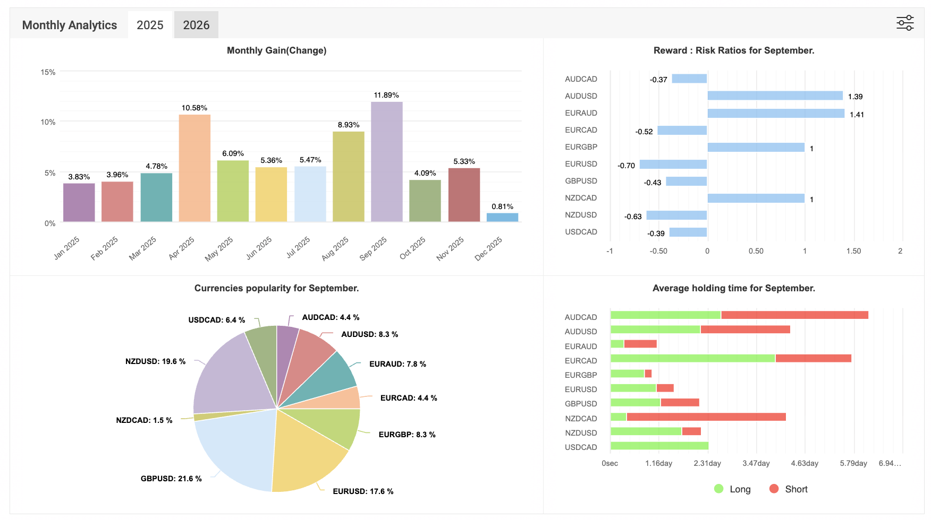Open the chart filter settings icon
This screenshot has height=520, width=931.
tap(905, 23)
